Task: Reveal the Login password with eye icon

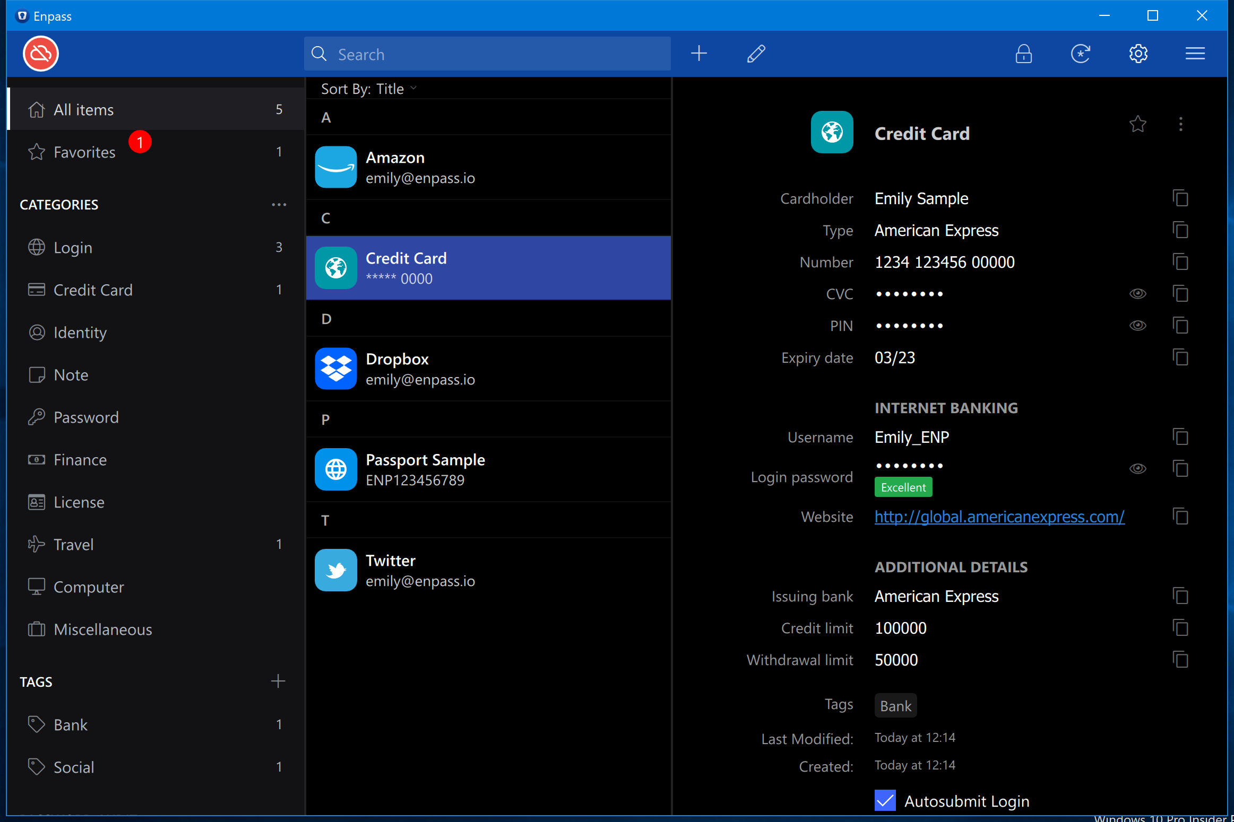Action: [1138, 469]
